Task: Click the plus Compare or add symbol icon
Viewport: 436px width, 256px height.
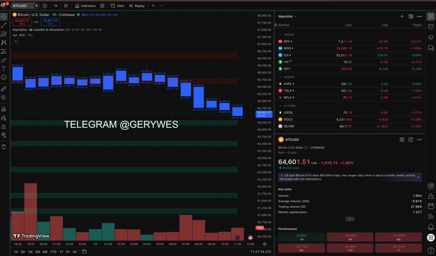Action: pos(45,6)
